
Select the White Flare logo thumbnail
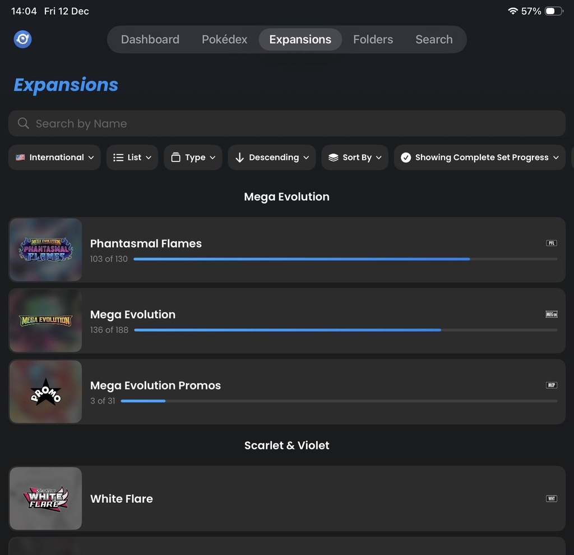coord(45,498)
